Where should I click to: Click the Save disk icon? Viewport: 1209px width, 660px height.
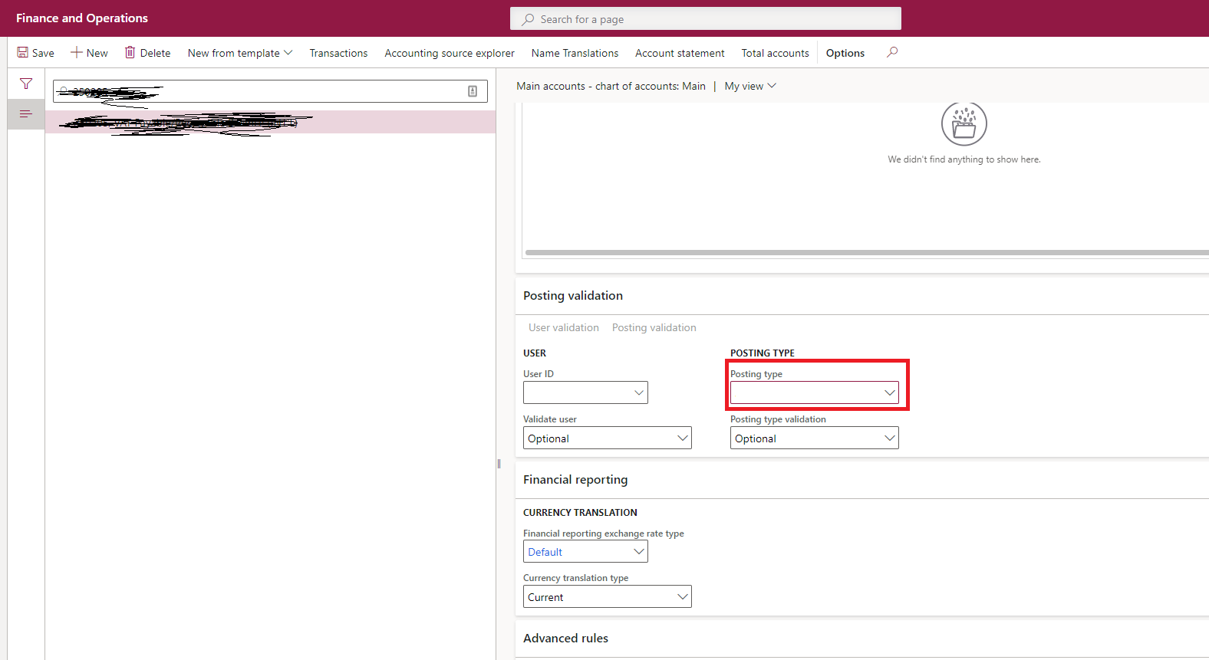[23, 53]
